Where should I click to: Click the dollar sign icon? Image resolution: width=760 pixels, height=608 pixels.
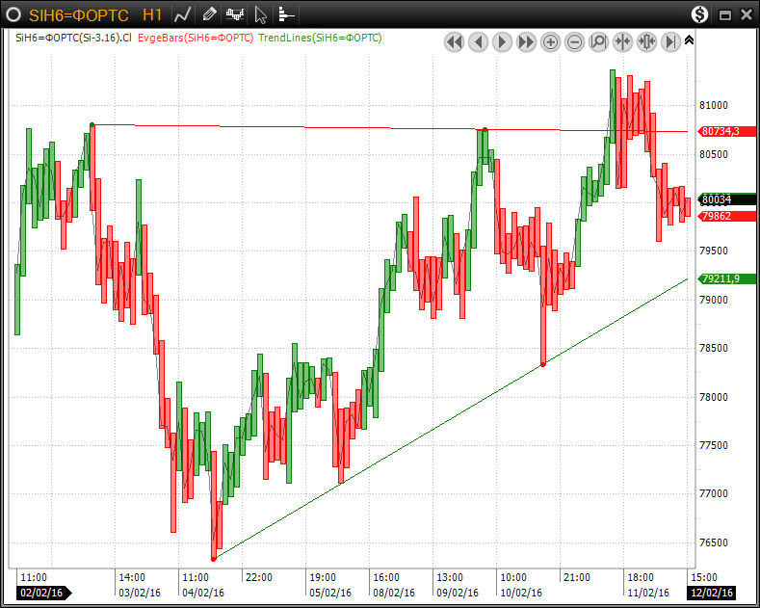click(700, 14)
